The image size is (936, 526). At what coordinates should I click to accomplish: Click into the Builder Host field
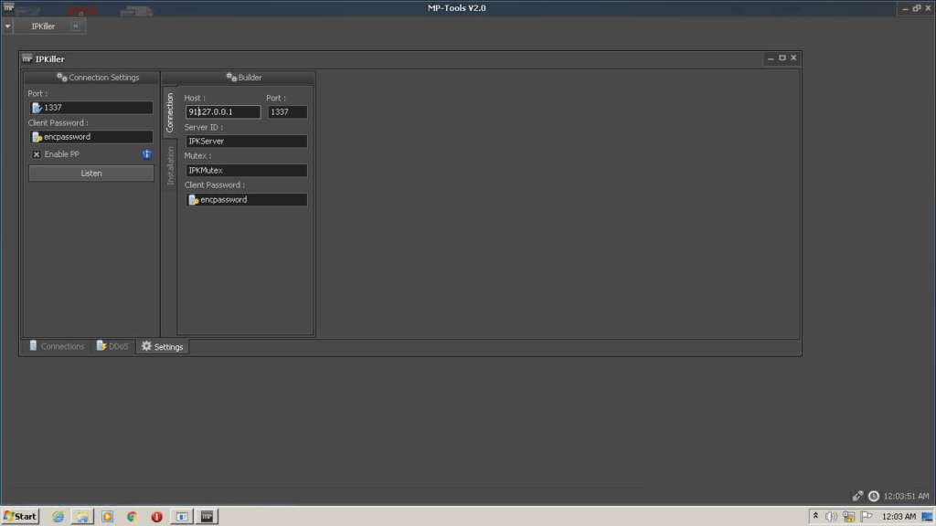coord(223,112)
